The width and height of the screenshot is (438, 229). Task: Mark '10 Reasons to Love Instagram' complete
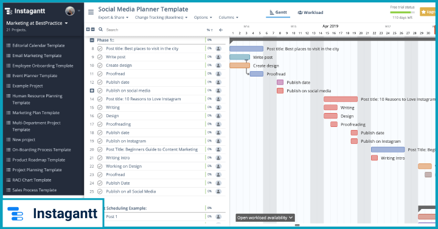pyautogui.click(x=100, y=99)
